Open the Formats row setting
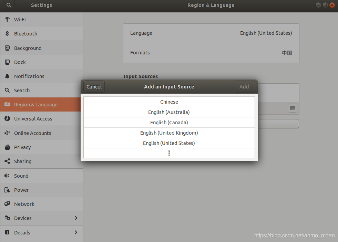 211,53
